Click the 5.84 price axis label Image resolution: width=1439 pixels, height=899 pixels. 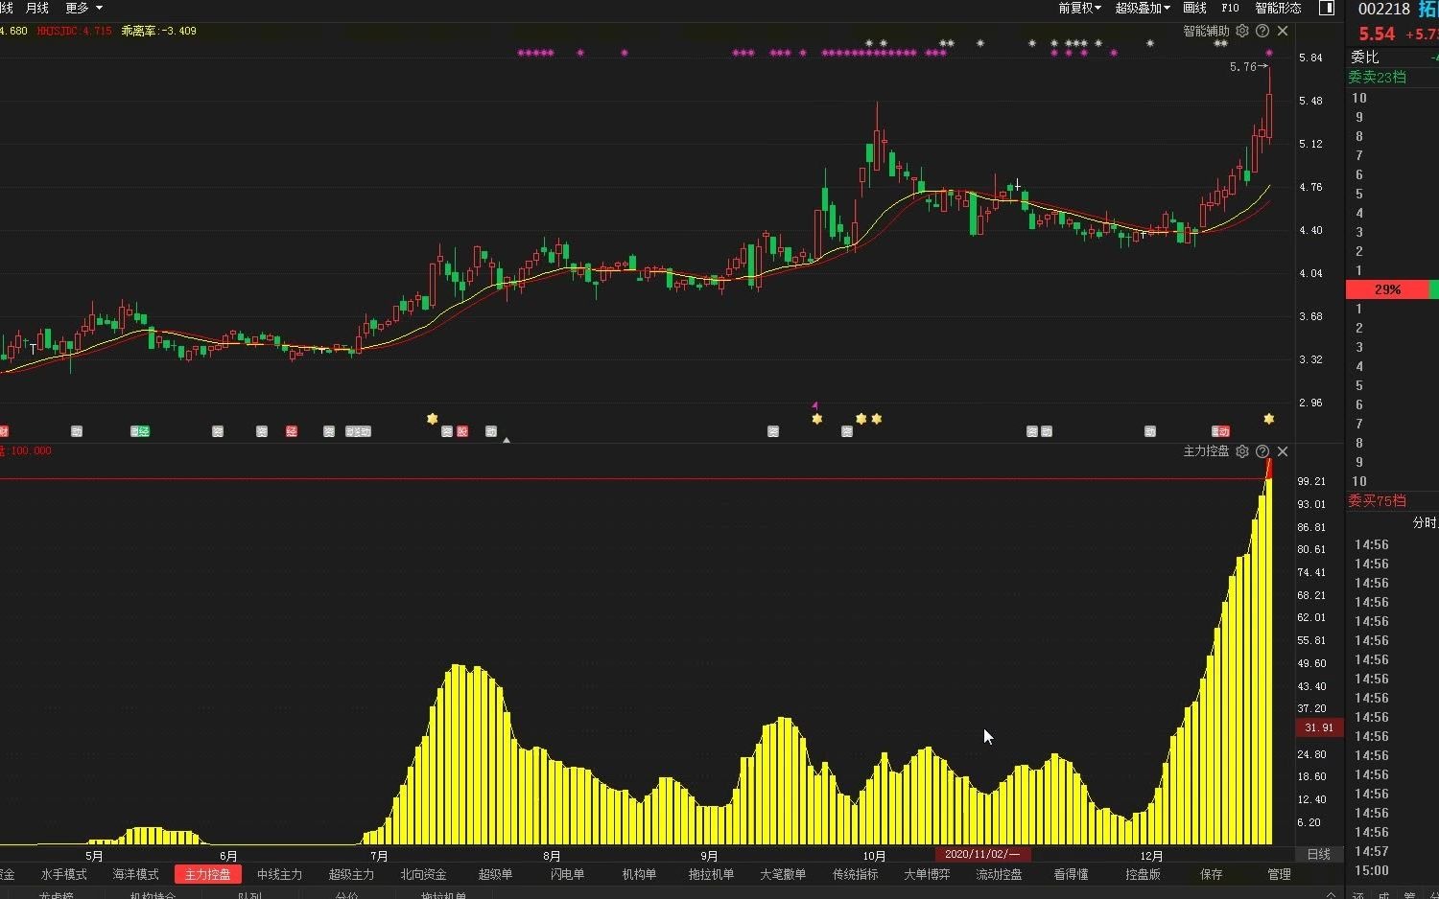[1310, 58]
